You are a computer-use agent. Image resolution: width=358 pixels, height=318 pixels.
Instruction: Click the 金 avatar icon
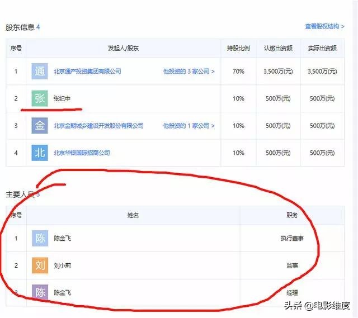coord(40,125)
